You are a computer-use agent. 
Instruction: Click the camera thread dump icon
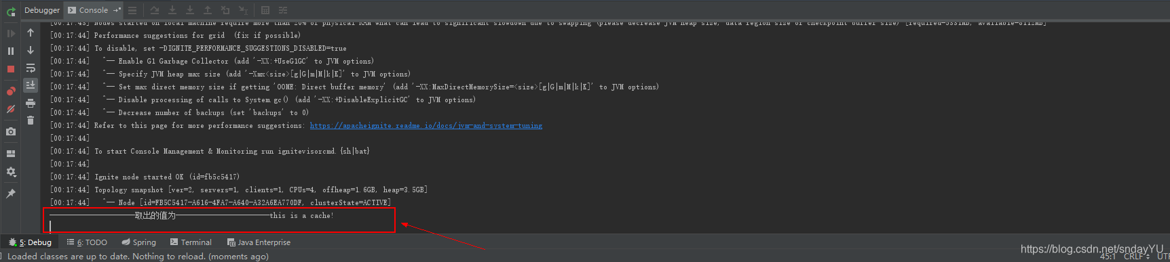coord(11,131)
